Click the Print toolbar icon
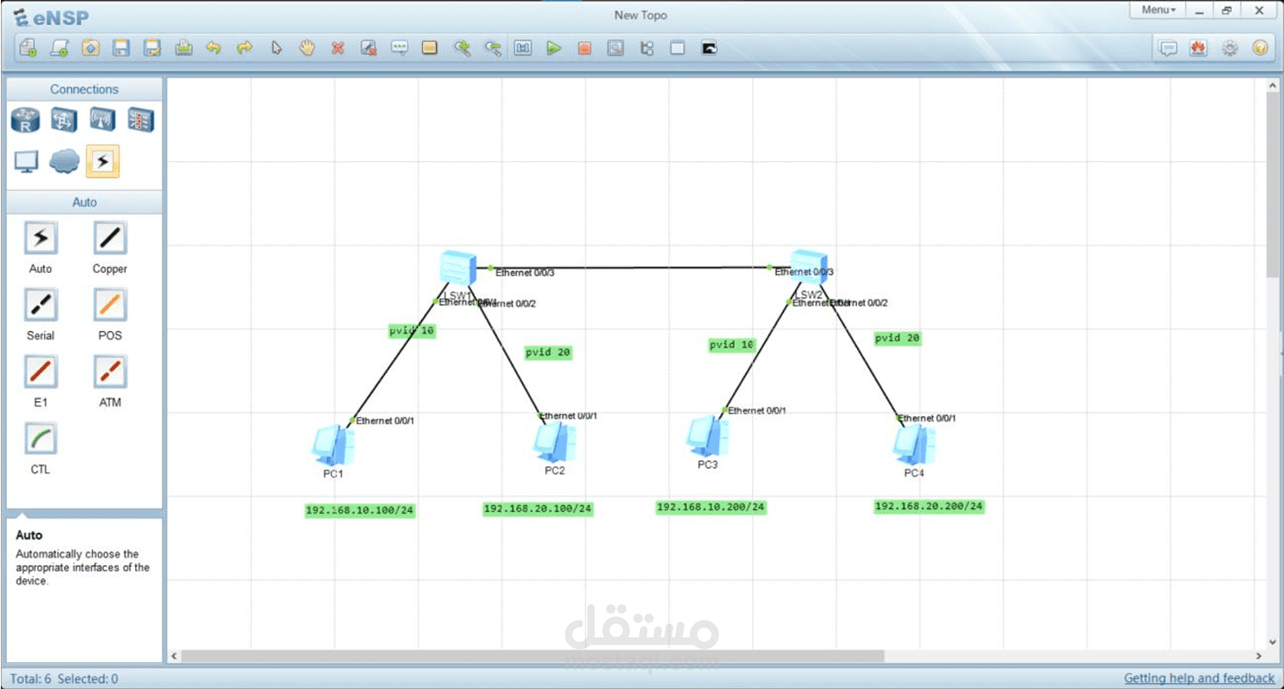Viewport: 1284px width, 689px height. (x=184, y=49)
